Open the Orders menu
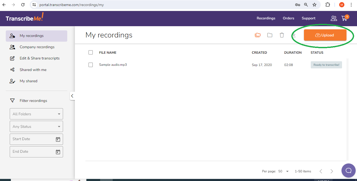This screenshot has width=357, height=181. (x=288, y=18)
